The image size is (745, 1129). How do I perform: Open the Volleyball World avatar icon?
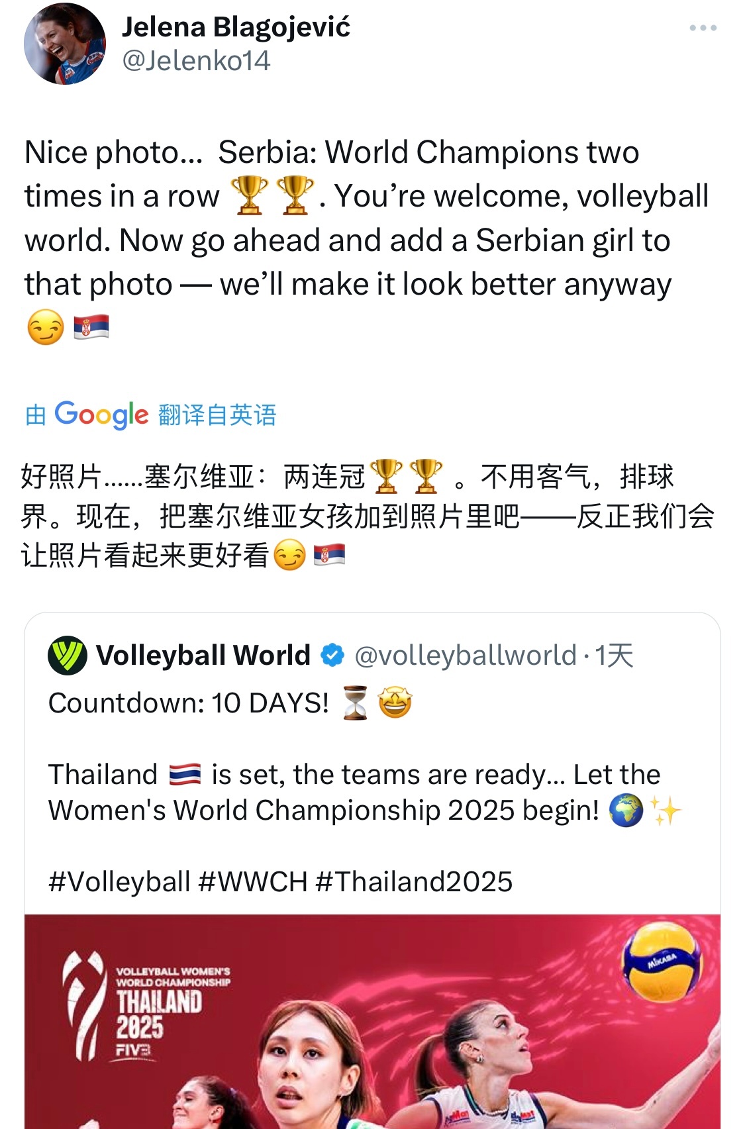click(x=68, y=655)
